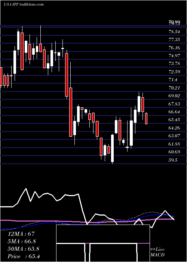Click the '12MA : 67' indicator text
Viewport: 187px width, 262px height.
pos(21,234)
